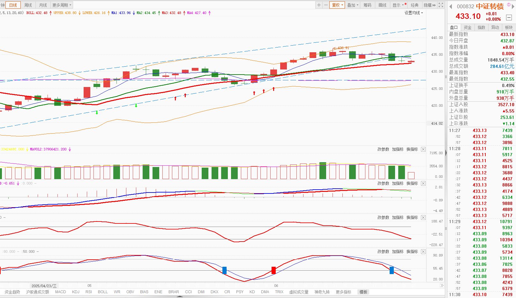Open 盘口 tab in quote panel
This screenshot has height=298, width=516.
click(x=454, y=27)
